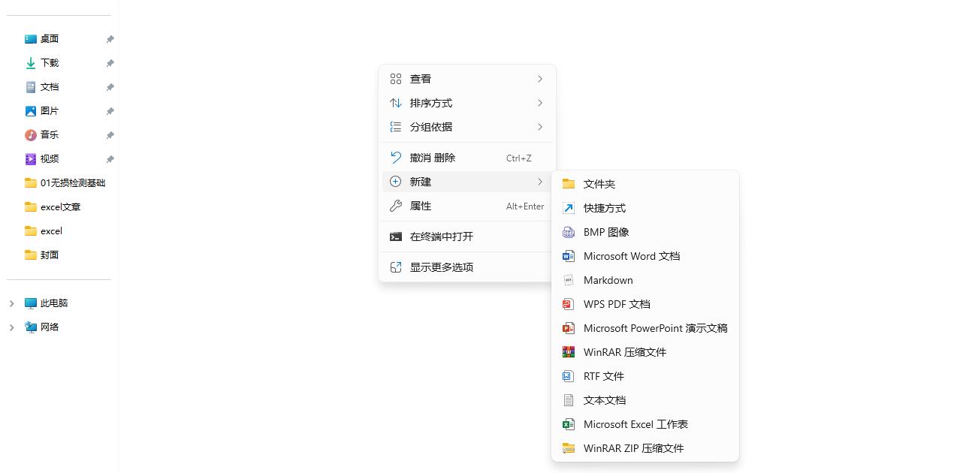Click 查看 menu entry label
966x473 pixels.
coord(421,79)
